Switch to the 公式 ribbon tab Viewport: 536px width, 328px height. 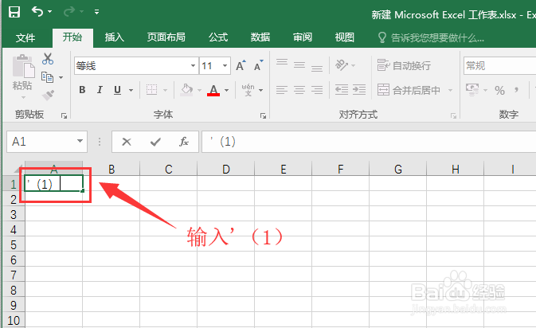point(218,37)
